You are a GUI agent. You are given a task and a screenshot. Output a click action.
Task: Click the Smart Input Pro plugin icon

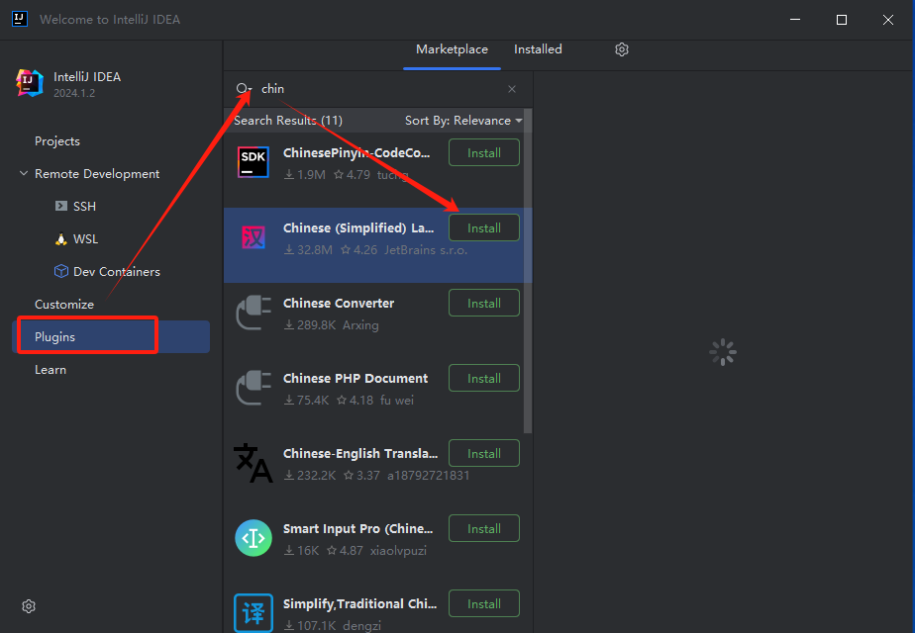click(x=254, y=538)
